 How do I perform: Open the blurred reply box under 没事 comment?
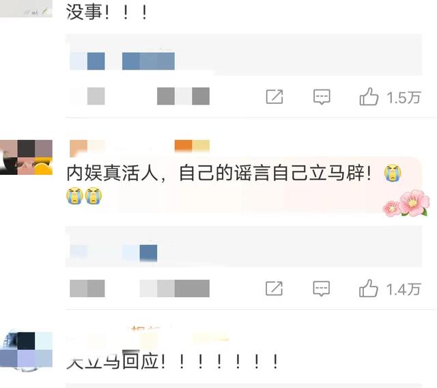[244, 55]
